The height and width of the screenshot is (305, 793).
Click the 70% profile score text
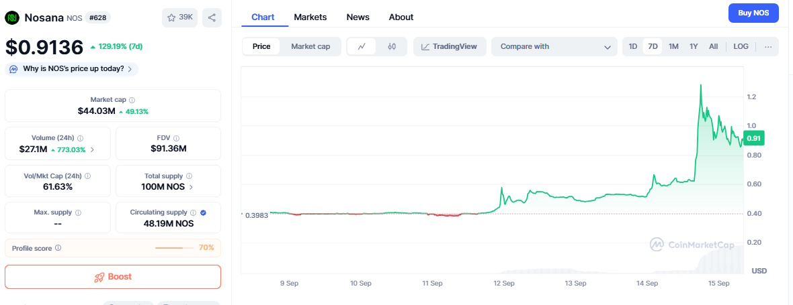pos(206,248)
